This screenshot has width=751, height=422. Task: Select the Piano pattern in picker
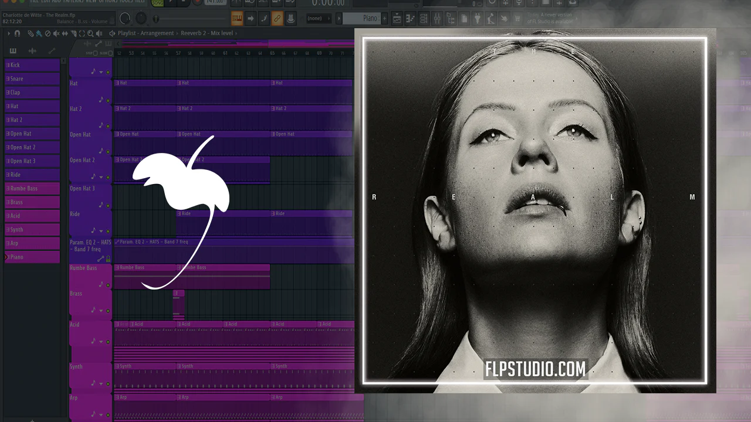click(32, 257)
